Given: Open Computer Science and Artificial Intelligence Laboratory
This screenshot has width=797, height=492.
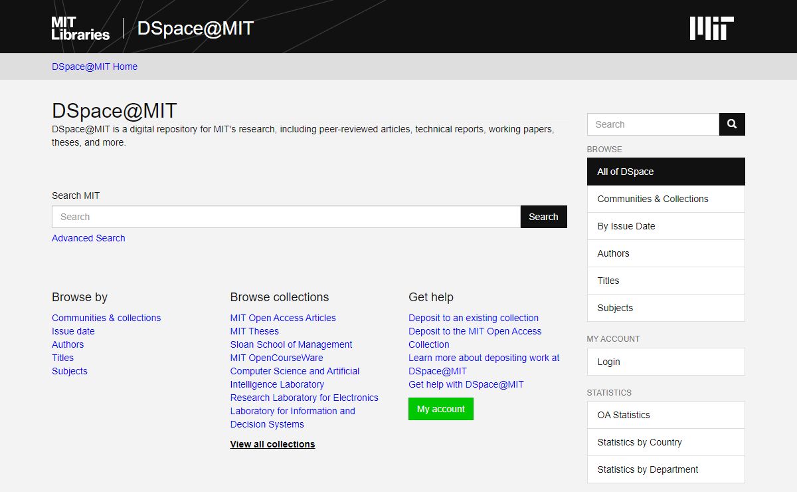Looking at the screenshot, I should tap(295, 378).
